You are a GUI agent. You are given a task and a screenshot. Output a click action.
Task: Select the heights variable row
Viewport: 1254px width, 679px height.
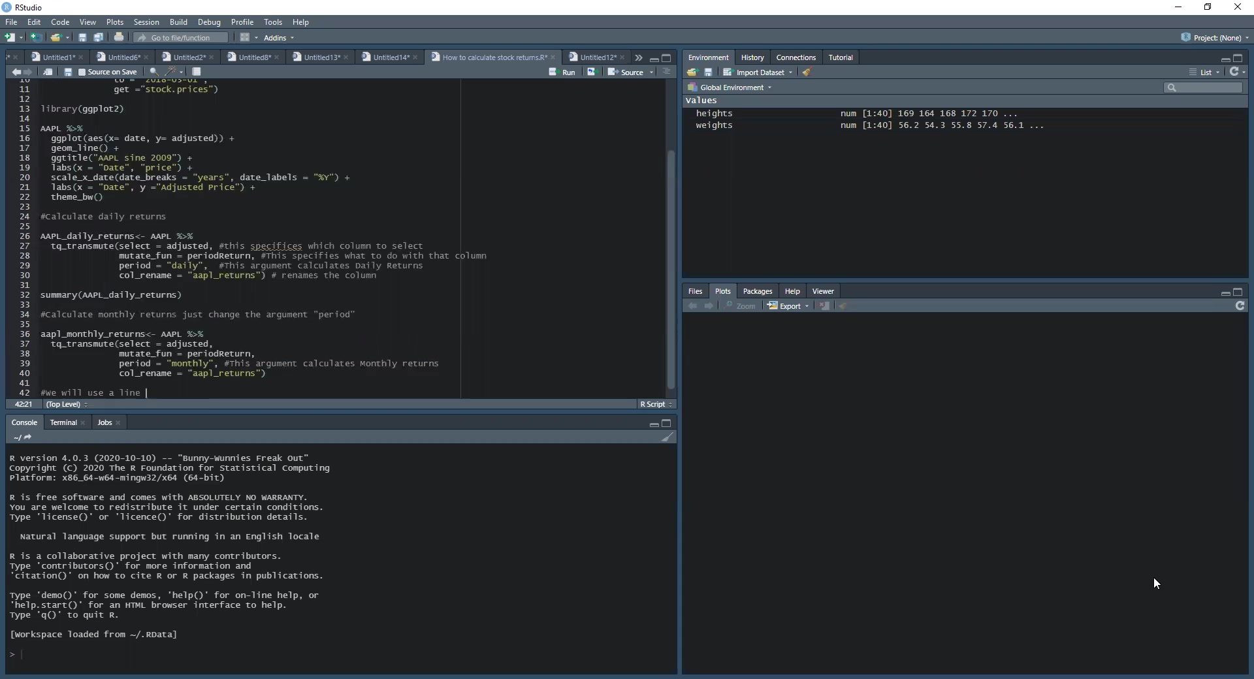[965, 114]
